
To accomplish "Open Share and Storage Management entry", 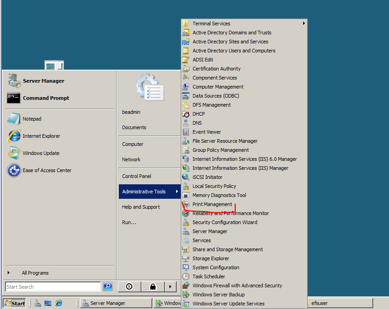I will 244,249.
